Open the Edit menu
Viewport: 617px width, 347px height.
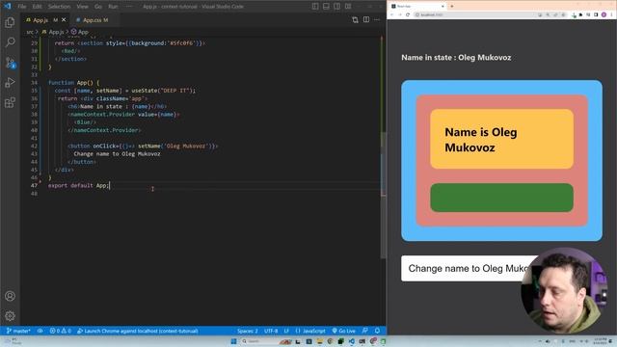(37, 7)
